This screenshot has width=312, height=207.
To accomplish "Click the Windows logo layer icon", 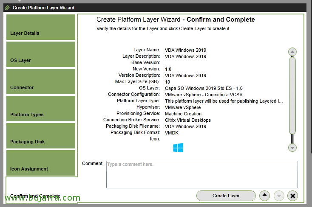I will point(178,148).
